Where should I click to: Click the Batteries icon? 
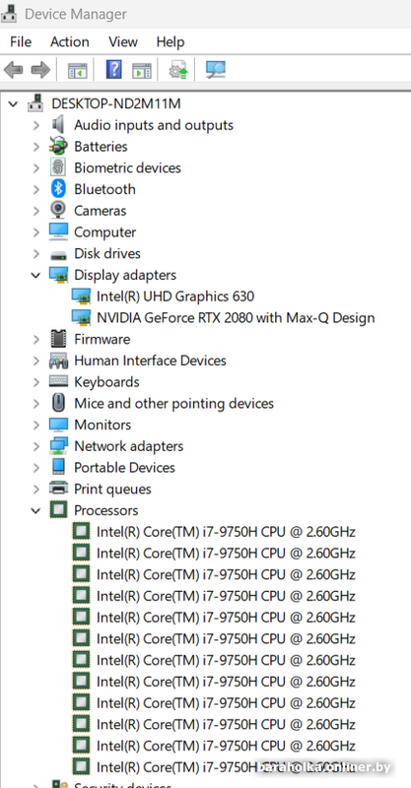58,146
